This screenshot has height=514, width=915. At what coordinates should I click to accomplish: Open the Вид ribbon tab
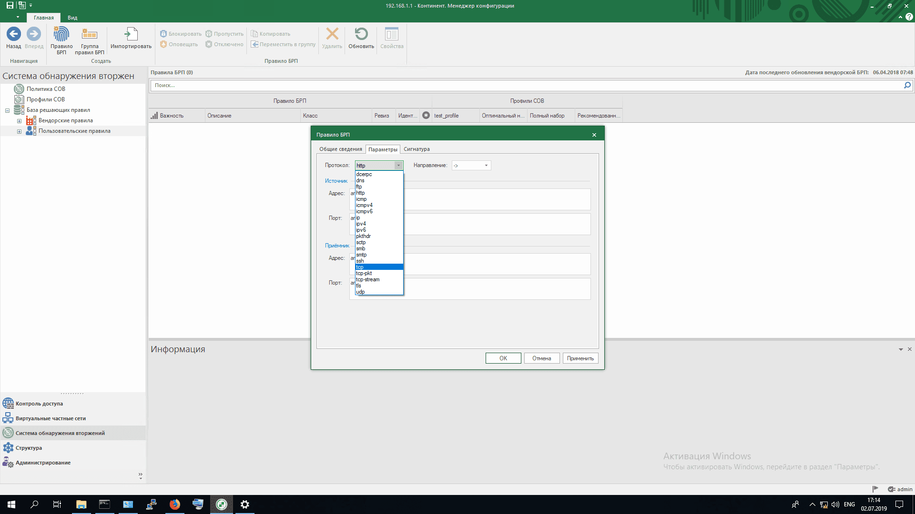click(x=72, y=18)
